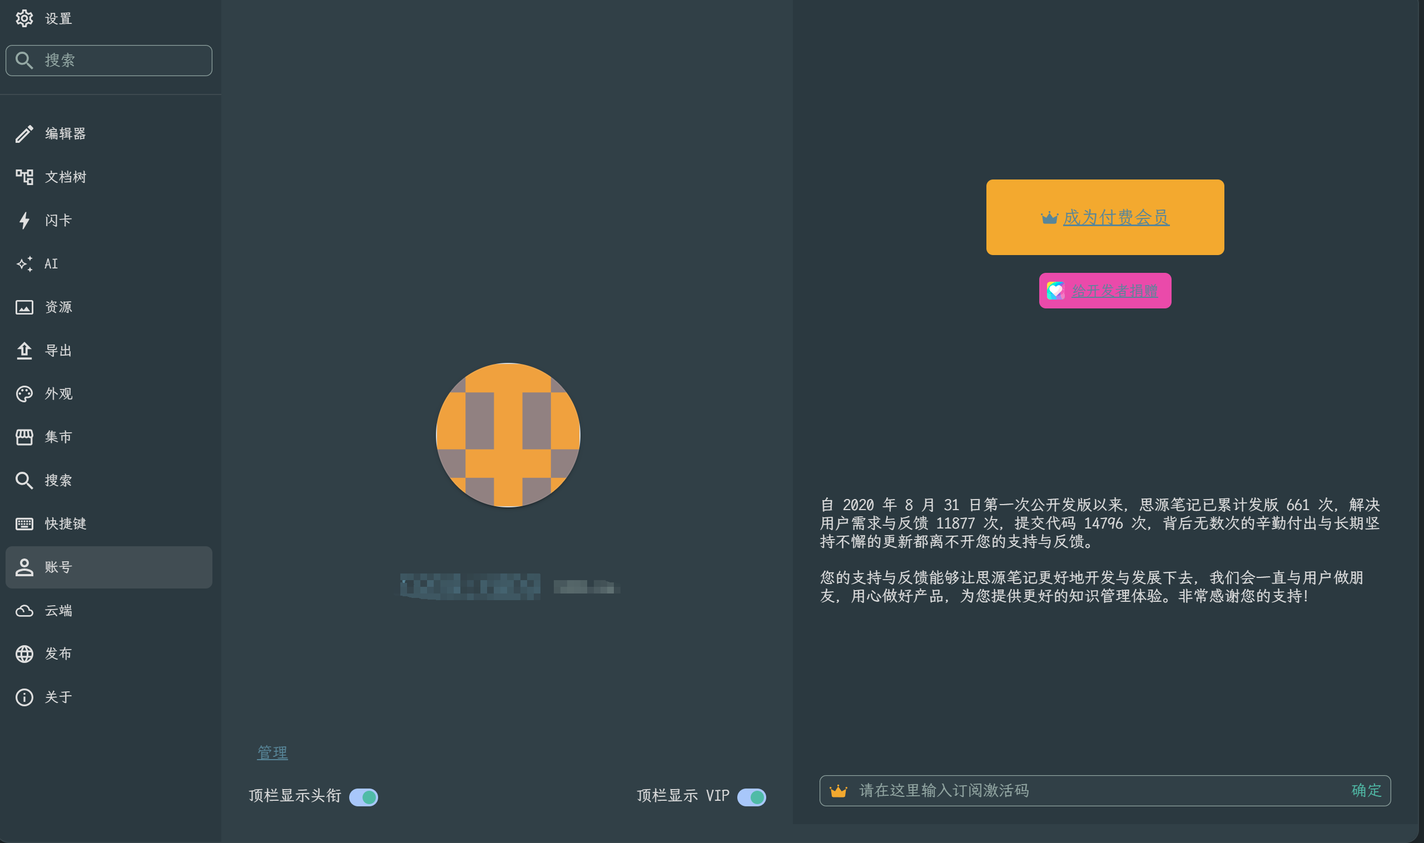The width and height of the screenshot is (1424, 843).
Task: Click the user avatar image
Action: coord(508,435)
